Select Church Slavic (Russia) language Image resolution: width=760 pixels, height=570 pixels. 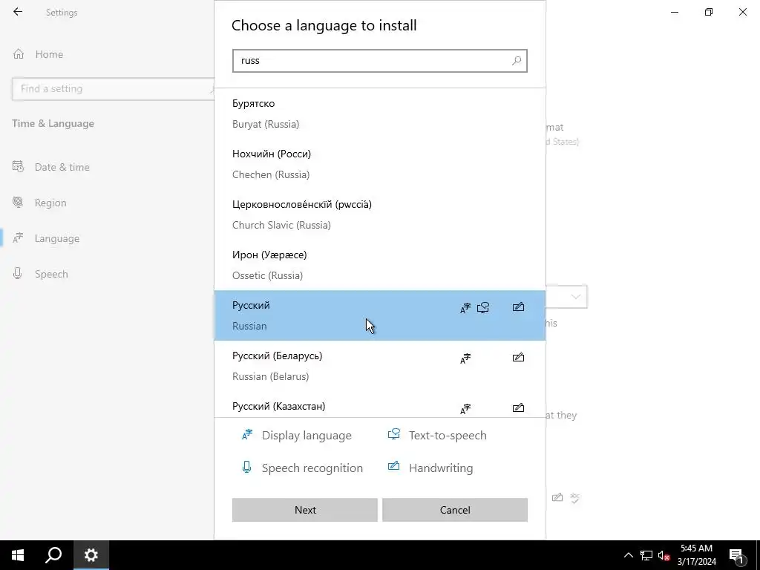pyautogui.click(x=380, y=214)
